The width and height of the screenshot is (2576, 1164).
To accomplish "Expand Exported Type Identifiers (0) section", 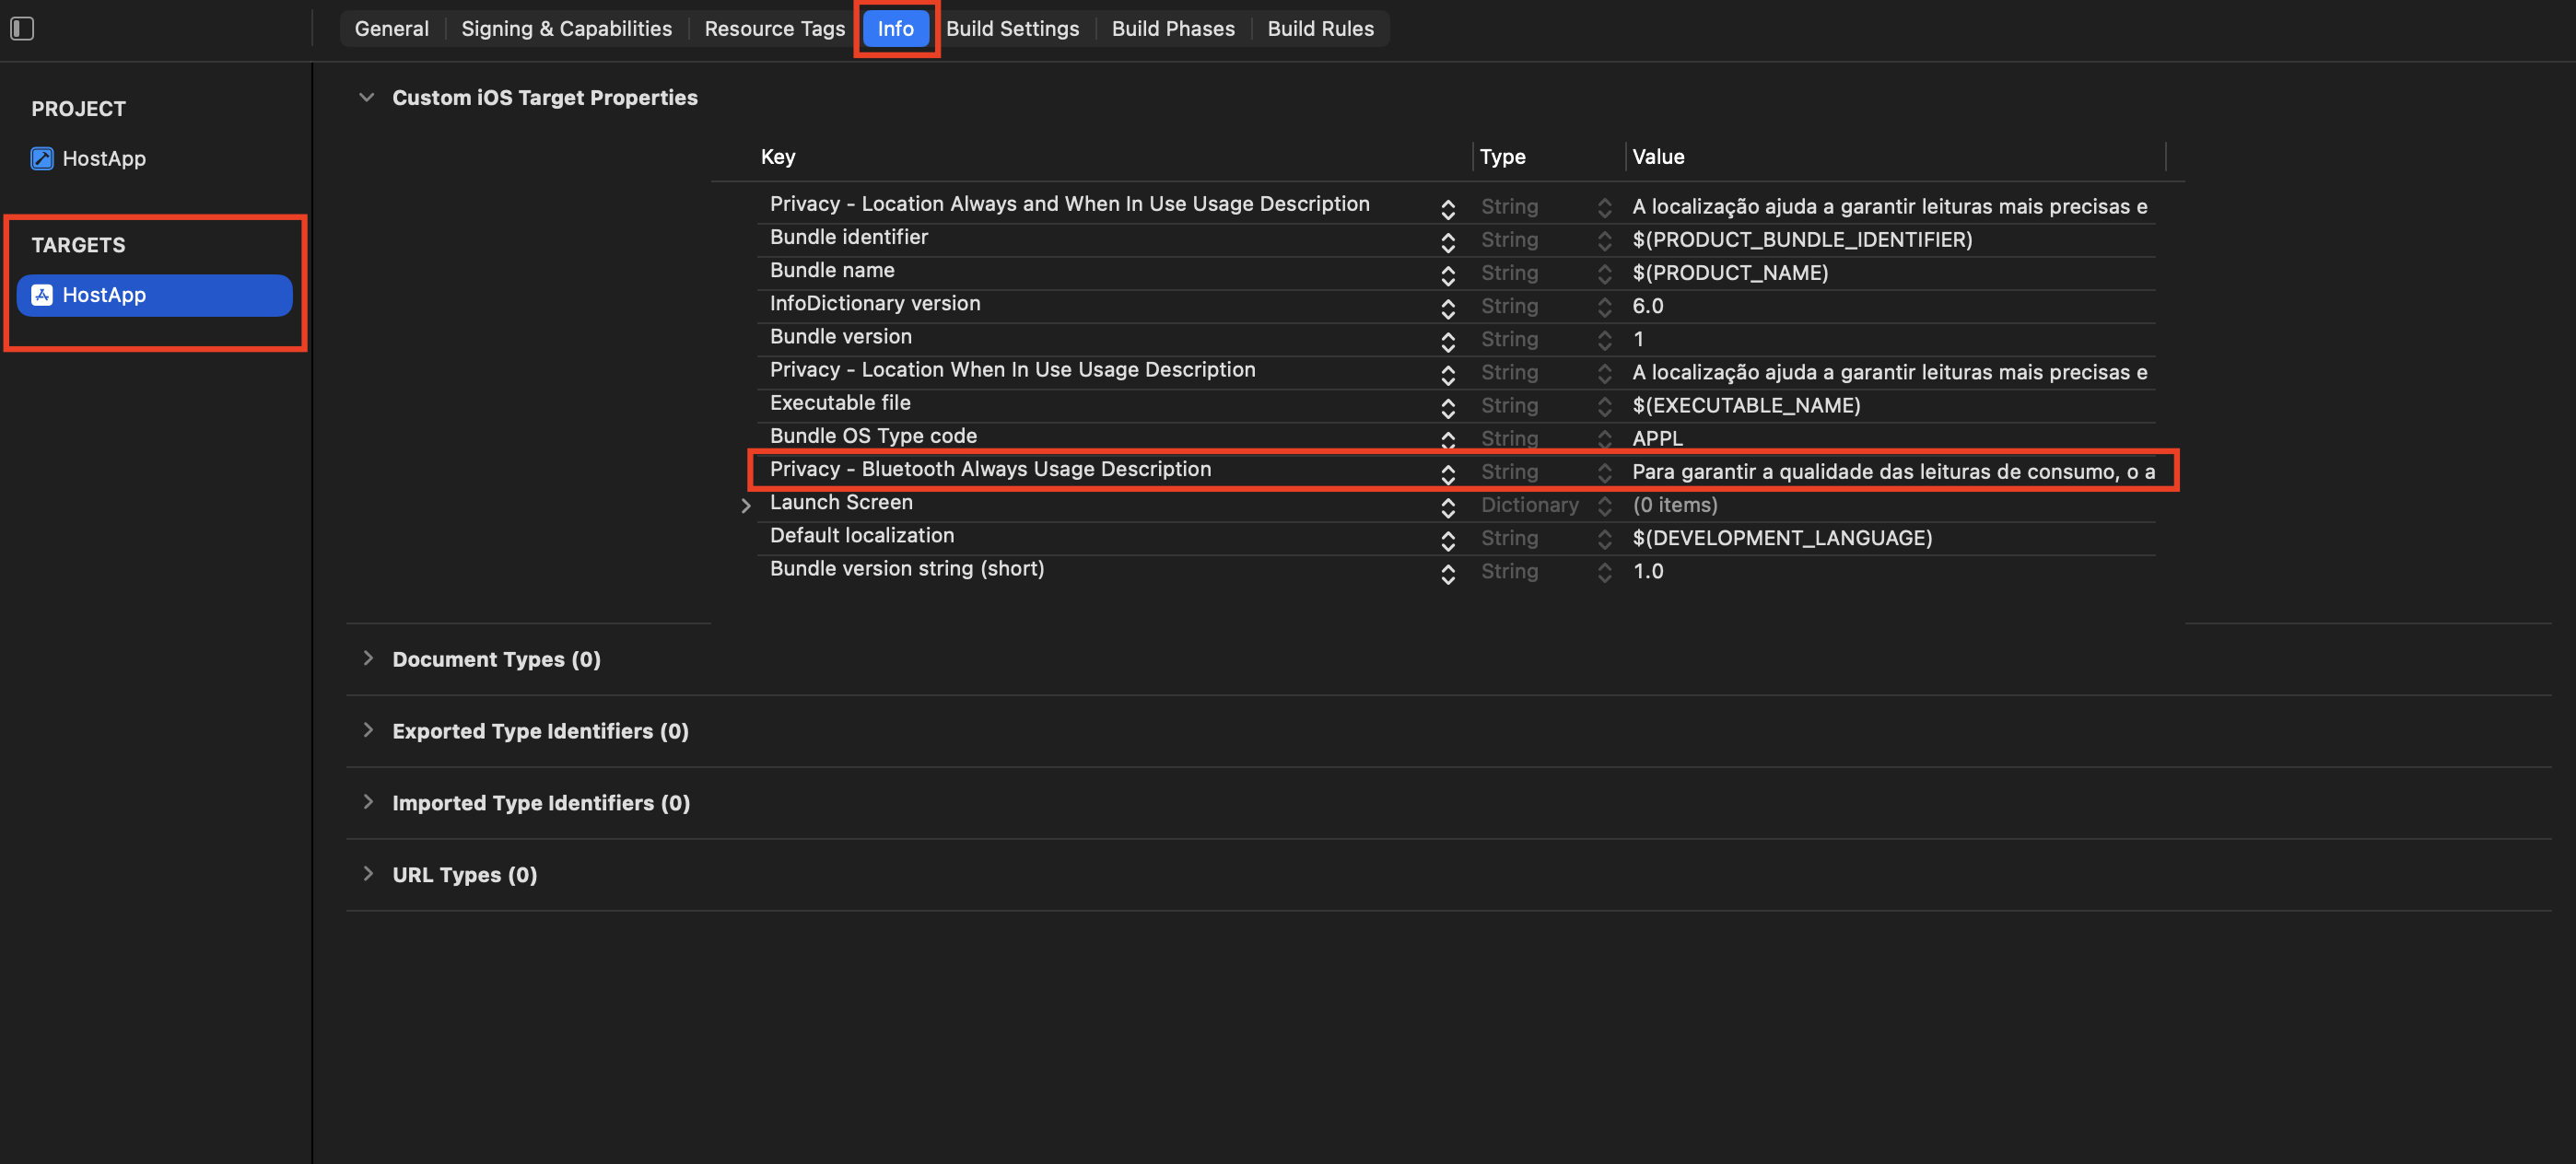I will click(368, 730).
